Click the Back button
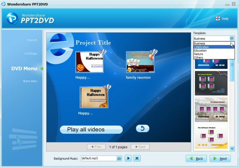This screenshot has height=168, width=239. [x=196, y=158]
